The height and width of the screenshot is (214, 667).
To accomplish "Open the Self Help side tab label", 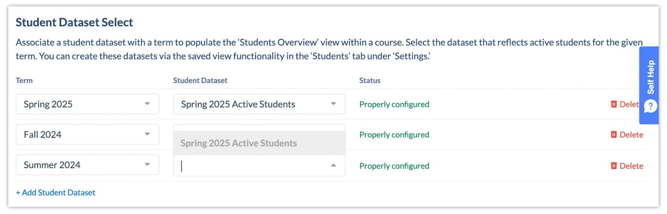I will (650, 77).
